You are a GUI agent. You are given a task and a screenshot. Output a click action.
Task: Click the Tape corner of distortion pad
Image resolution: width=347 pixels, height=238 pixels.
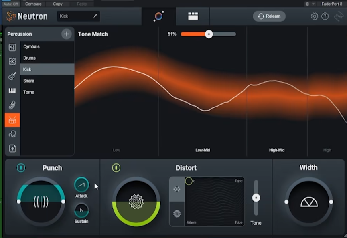coord(239,181)
